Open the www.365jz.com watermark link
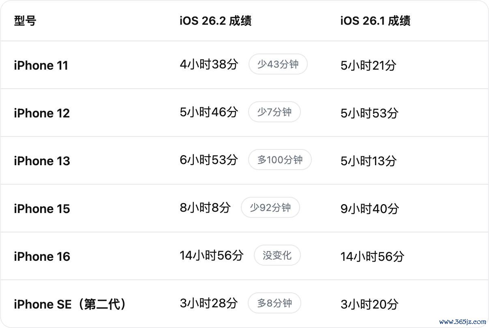Viewport: 489px width, 328px height. click(462, 322)
